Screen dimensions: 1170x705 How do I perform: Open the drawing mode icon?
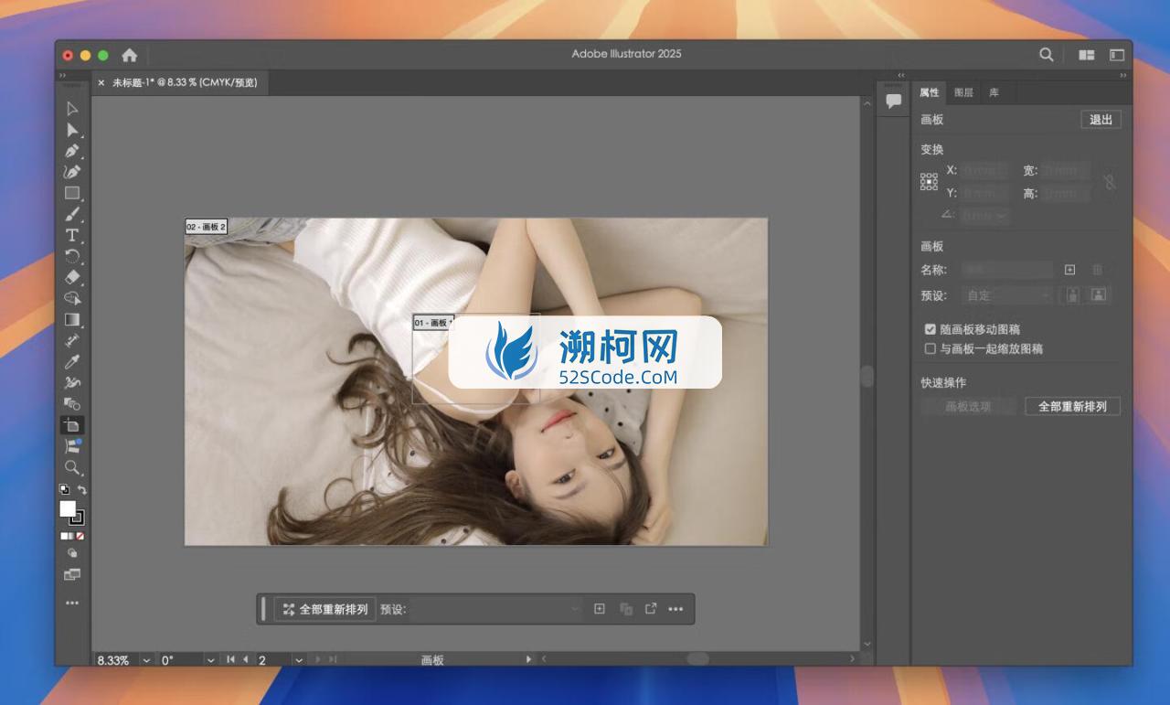tap(72, 553)
